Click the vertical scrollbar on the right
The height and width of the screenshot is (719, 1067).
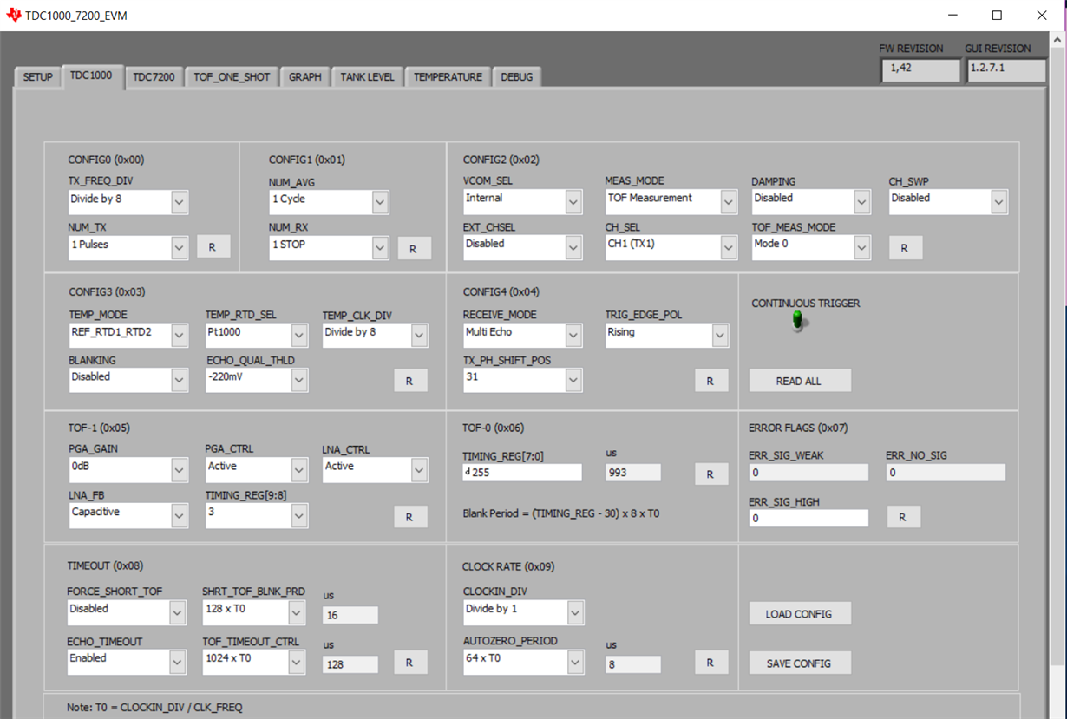point(1058,375)
